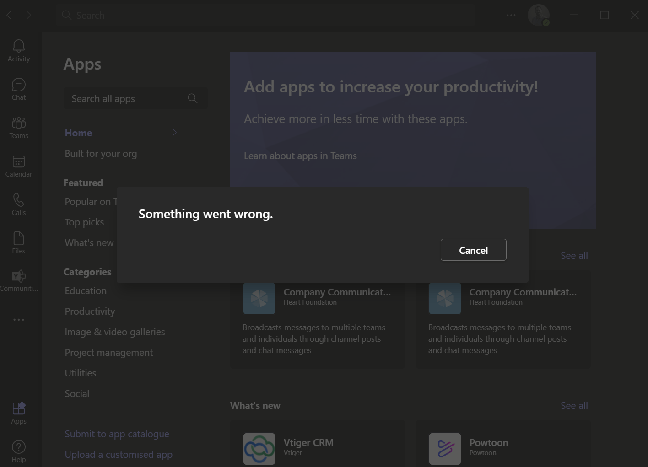Open the Chat icon in sidebar
The width and height of the screenshot is (648, 467).
(19, 85)
